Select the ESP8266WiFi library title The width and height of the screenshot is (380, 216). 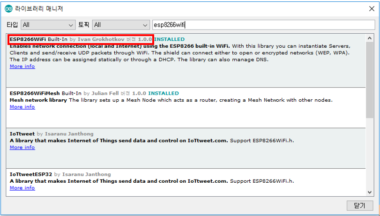click(28, 39)
